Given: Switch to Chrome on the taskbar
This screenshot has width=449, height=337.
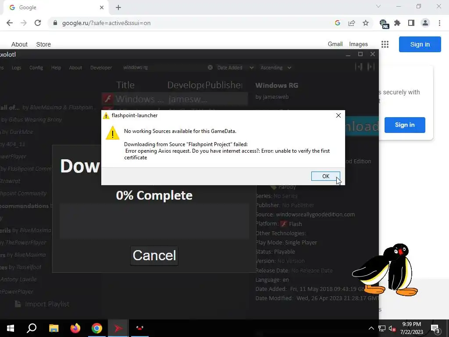Looking at the screenshot, I should (x=97, y=328).
